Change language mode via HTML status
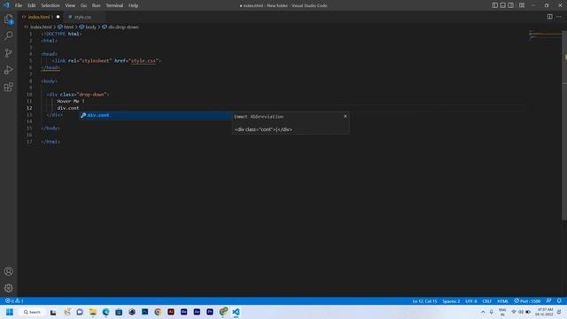 502,301
